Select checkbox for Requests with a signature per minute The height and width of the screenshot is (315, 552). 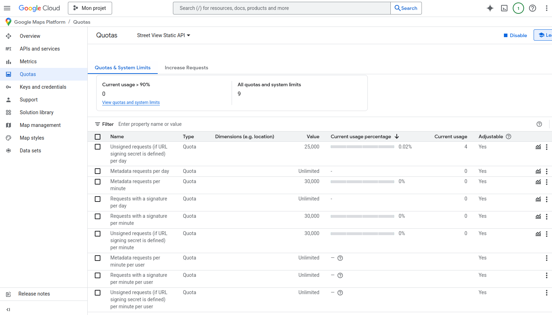click(98, 216)
